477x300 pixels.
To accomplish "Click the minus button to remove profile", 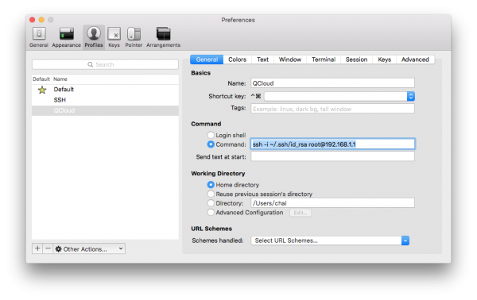I will tap(48, 248).
